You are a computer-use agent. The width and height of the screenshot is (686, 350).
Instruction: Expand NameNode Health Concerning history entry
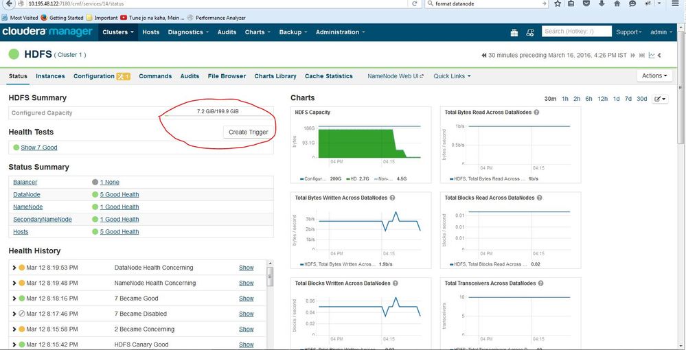tap(14, 283)
